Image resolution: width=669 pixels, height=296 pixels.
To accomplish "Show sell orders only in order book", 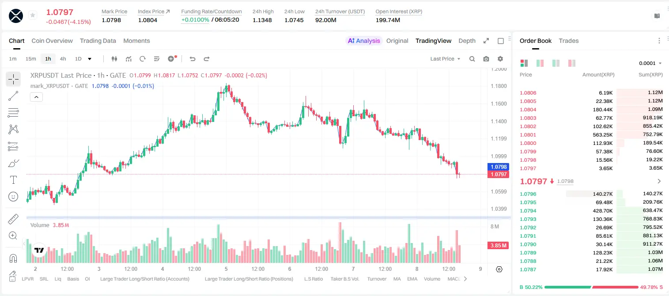I will pyautogui.click(x=572, y=63).
